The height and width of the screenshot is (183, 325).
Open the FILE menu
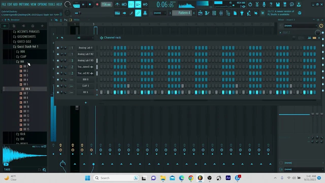point(4,4)
